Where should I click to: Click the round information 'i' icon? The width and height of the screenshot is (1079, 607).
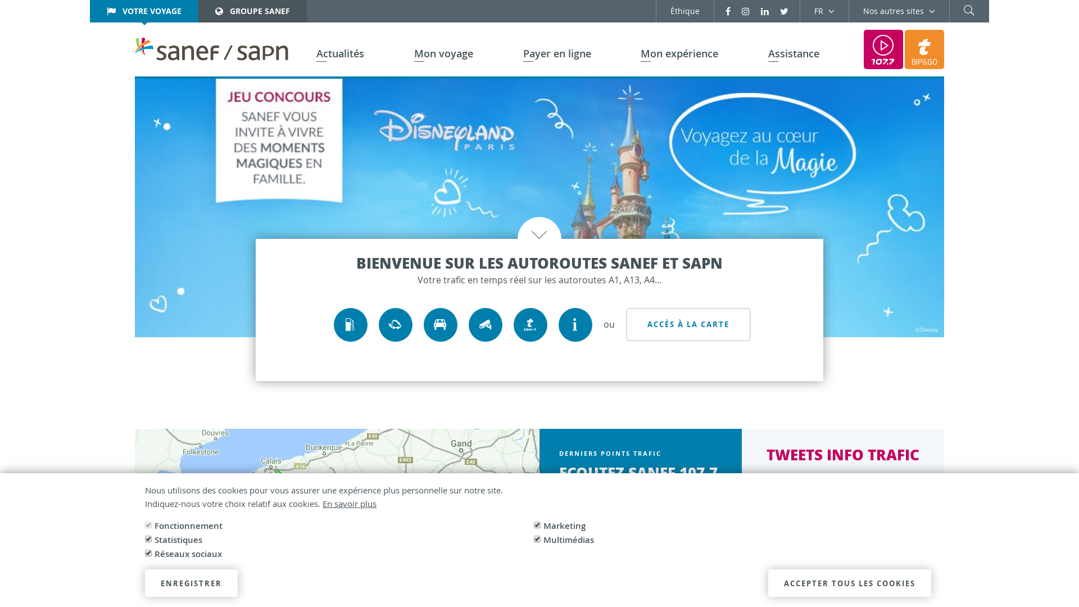(x=575, y=325)
